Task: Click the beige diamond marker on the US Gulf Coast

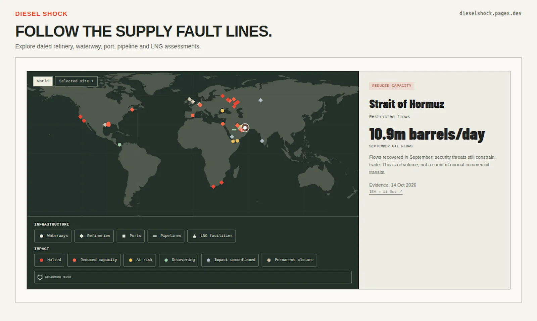Action: [105, 125]
